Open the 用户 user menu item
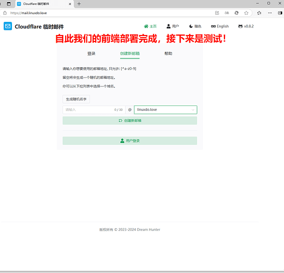Screen dimensions: 284x273 pyautogui.click(x=173, y=26)
